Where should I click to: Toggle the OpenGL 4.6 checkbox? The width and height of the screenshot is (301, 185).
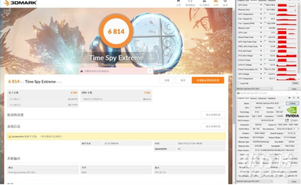click(x=286, y=176)
